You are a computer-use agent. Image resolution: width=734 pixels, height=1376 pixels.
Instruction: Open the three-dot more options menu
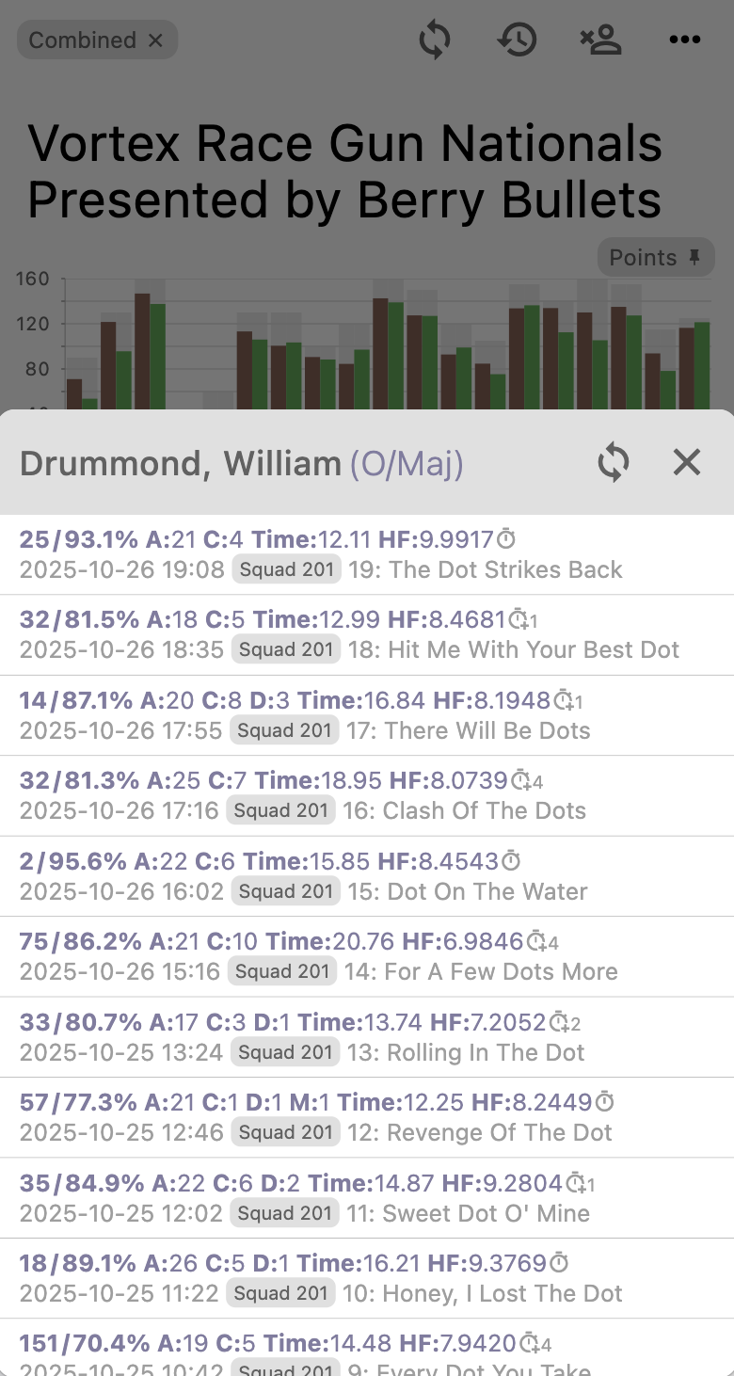tap(684, 40)
